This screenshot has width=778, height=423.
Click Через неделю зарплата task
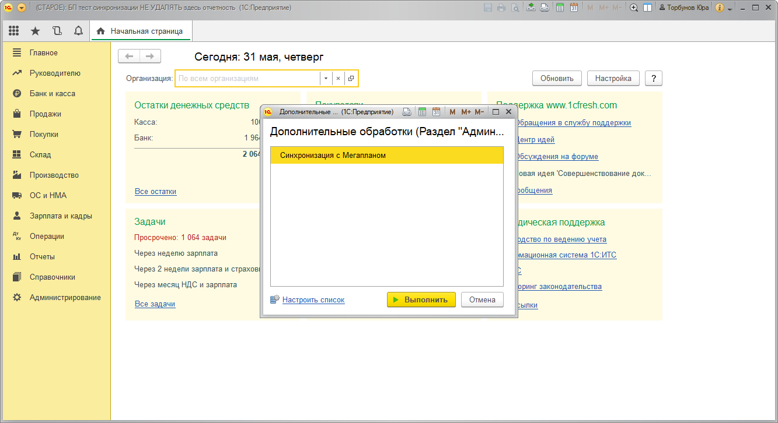pyautogui.click(x=176, y=253)
